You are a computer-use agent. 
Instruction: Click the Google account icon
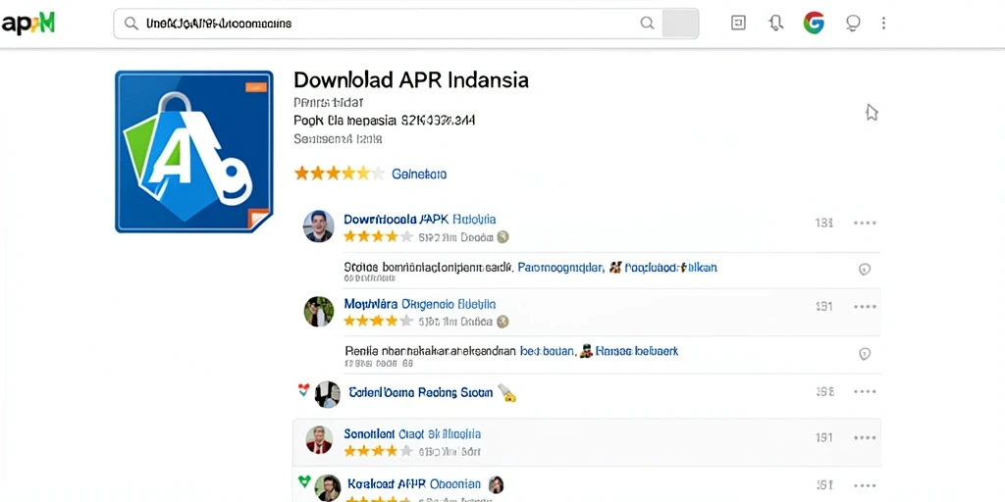814,24
